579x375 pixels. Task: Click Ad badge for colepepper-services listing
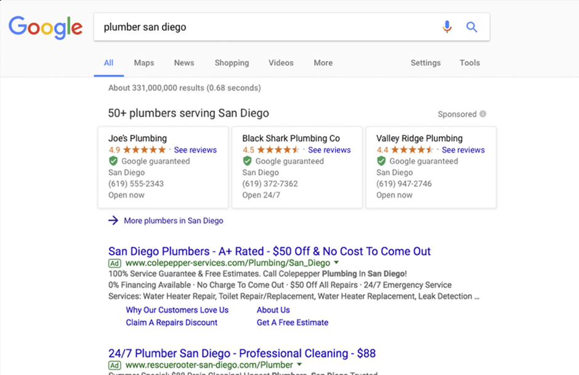click(x=115, y=263)
